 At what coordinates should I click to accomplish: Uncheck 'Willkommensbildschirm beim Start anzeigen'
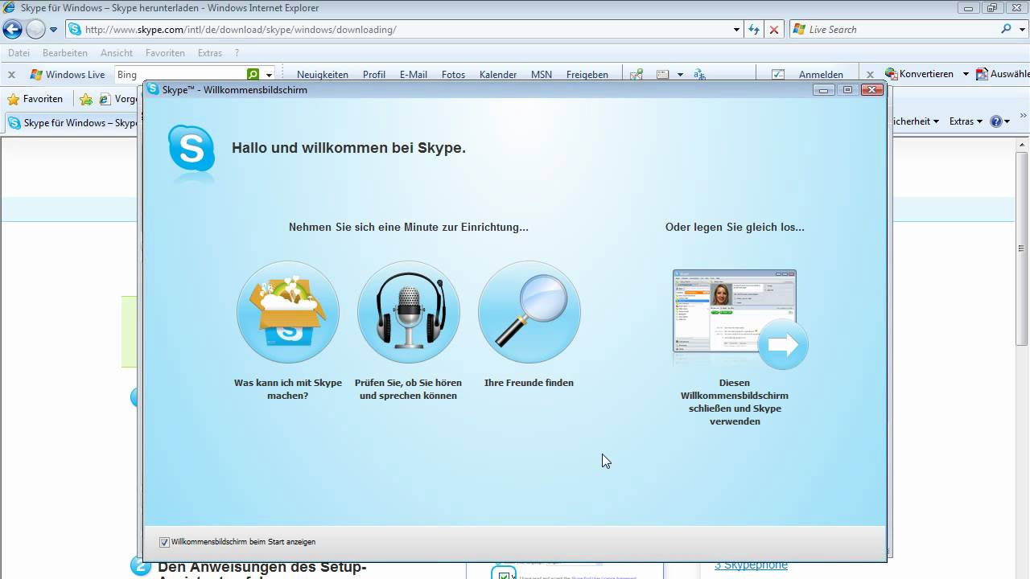pyautogui.click(x=164, y=542)
